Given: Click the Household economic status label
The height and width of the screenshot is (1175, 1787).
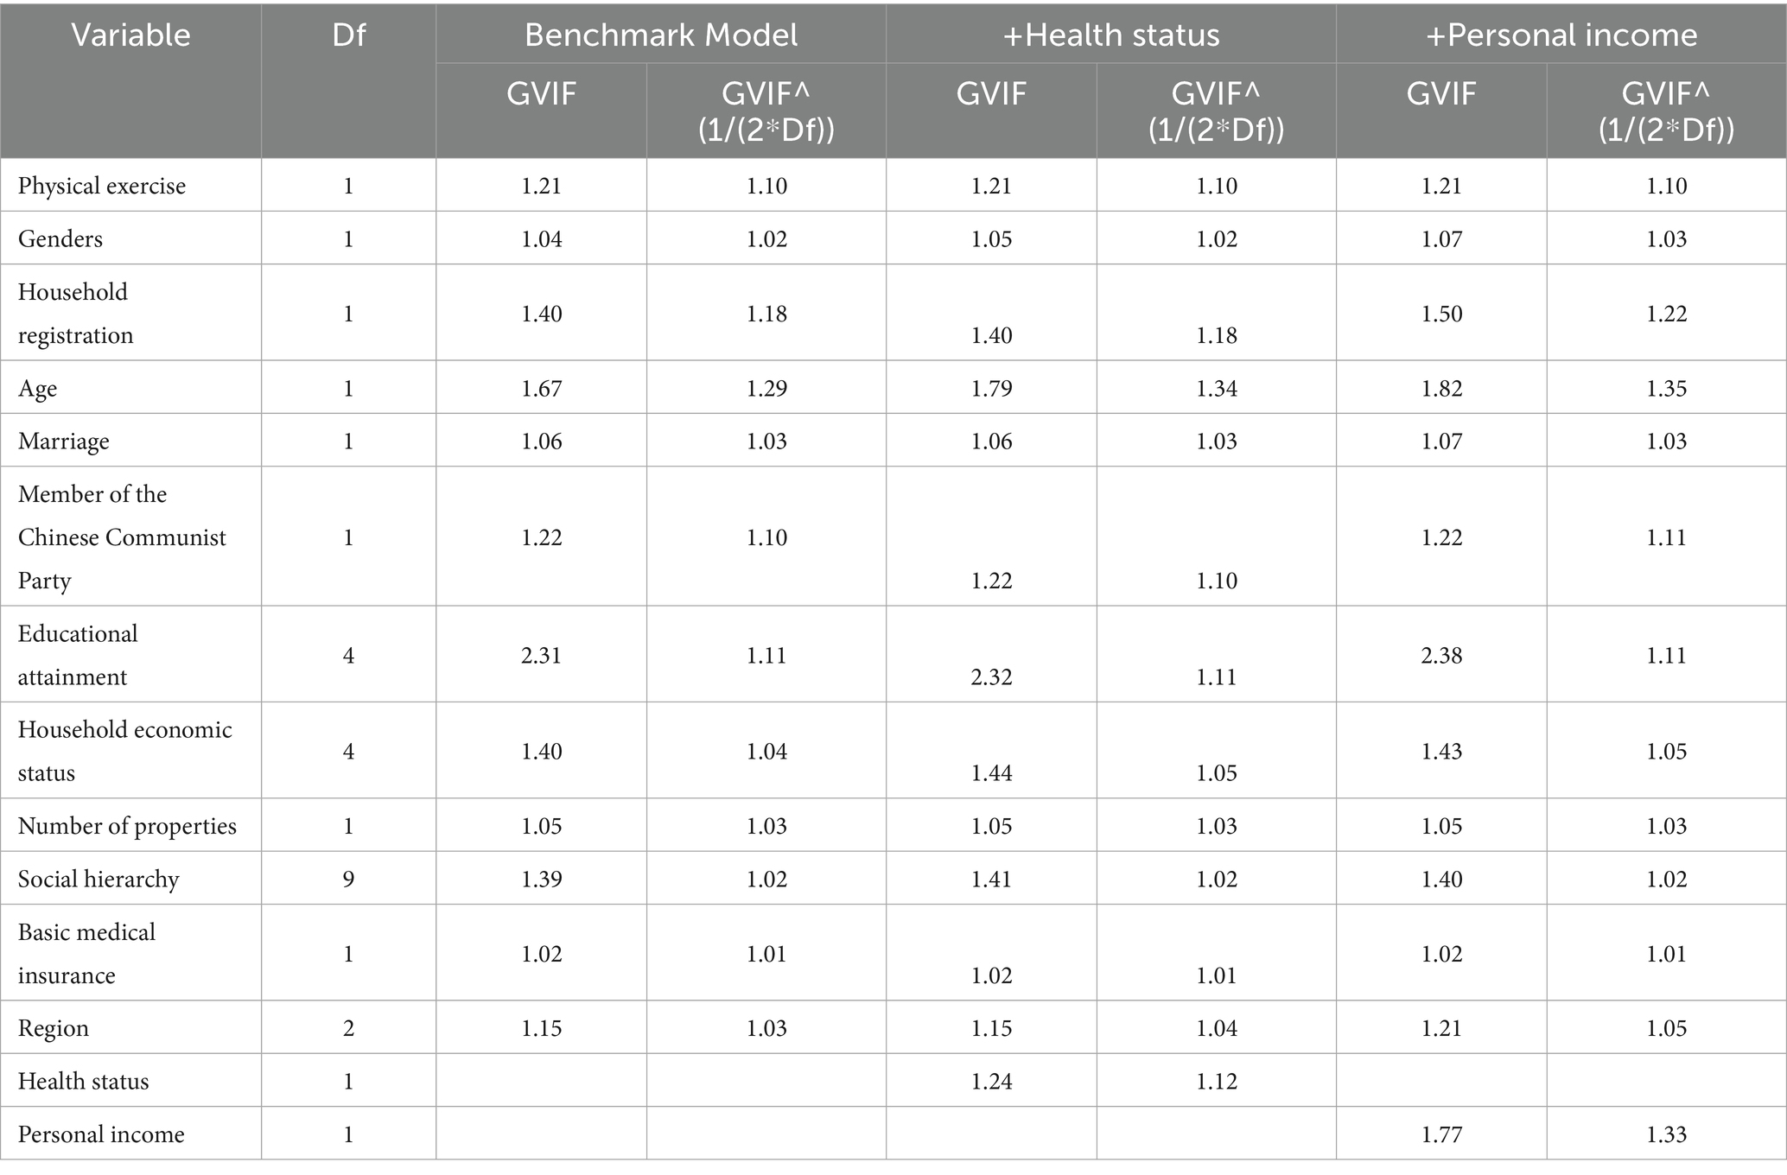Looking at the screenshot, I should [124, 751].
